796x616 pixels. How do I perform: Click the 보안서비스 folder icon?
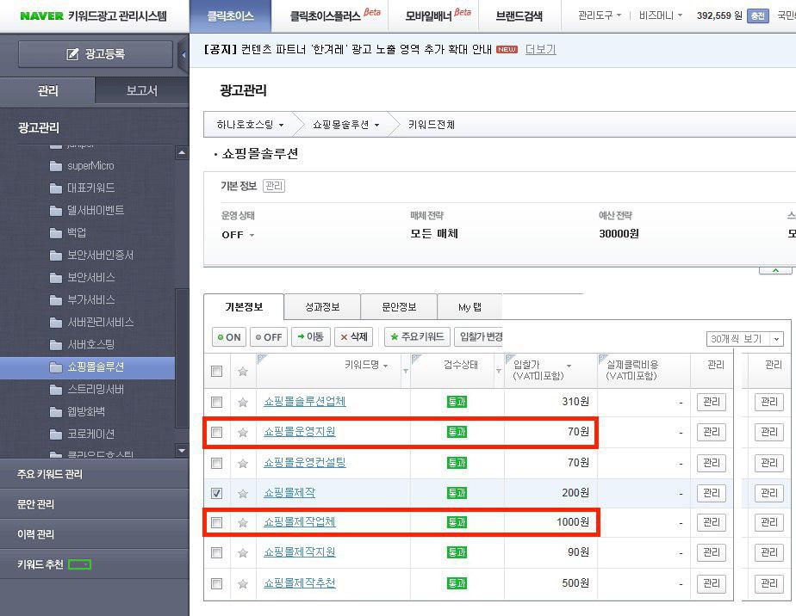[56, 278]
